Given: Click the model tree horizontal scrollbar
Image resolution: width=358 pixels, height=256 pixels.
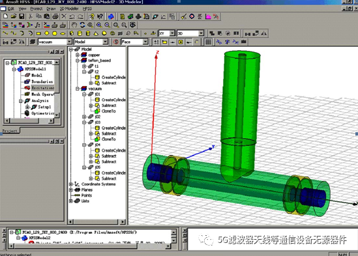Looking at the screenshot, I should (x=97, y=221).
